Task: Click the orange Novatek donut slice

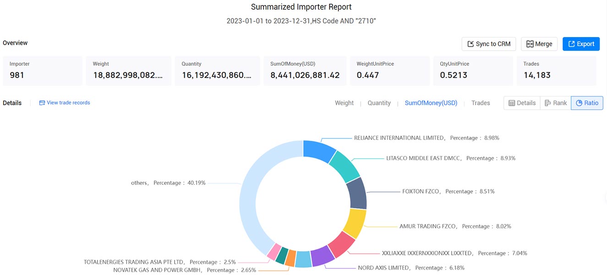Action: [x=290, y=259]
